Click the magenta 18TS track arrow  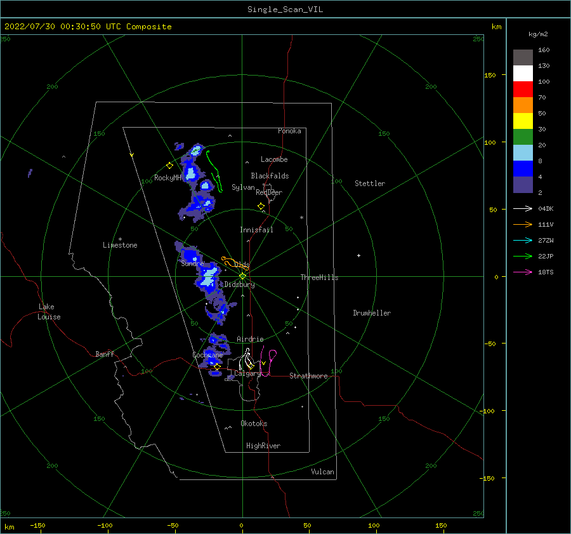coord(523,272)
